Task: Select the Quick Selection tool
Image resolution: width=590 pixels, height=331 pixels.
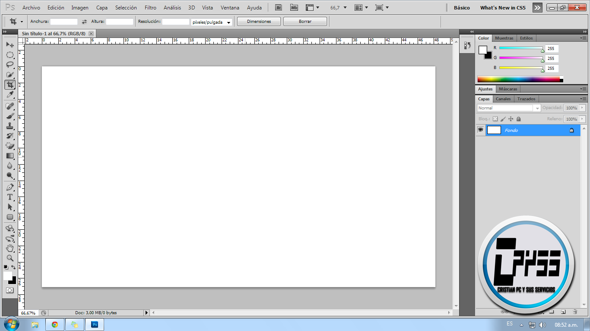Action: [10, 75]
